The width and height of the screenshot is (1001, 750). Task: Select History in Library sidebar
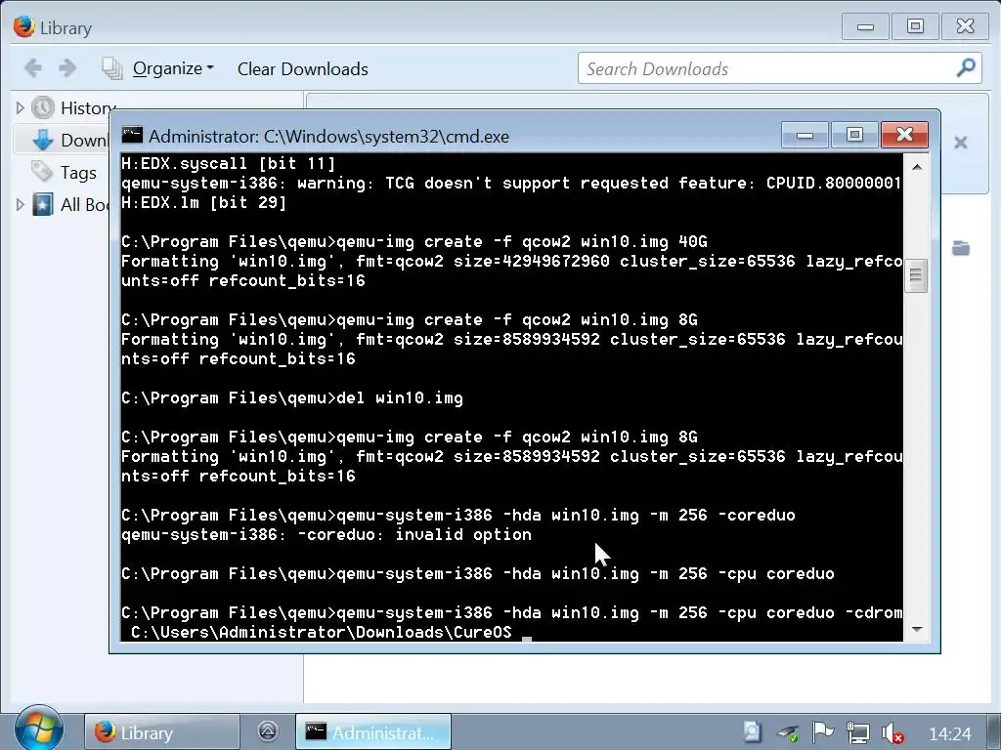coord(87,107)
